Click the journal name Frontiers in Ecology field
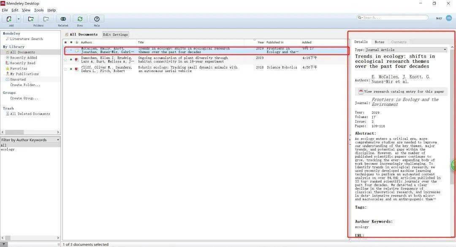 click(x=405, y=102)
